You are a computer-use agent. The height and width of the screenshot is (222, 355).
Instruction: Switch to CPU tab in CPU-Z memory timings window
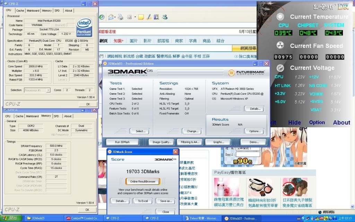tap(8, 116)
